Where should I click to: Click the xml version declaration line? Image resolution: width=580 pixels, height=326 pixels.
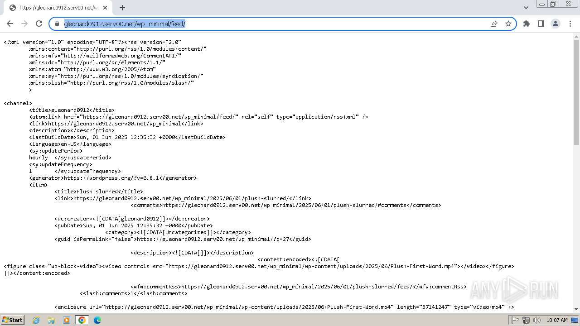tap(92, 42)
